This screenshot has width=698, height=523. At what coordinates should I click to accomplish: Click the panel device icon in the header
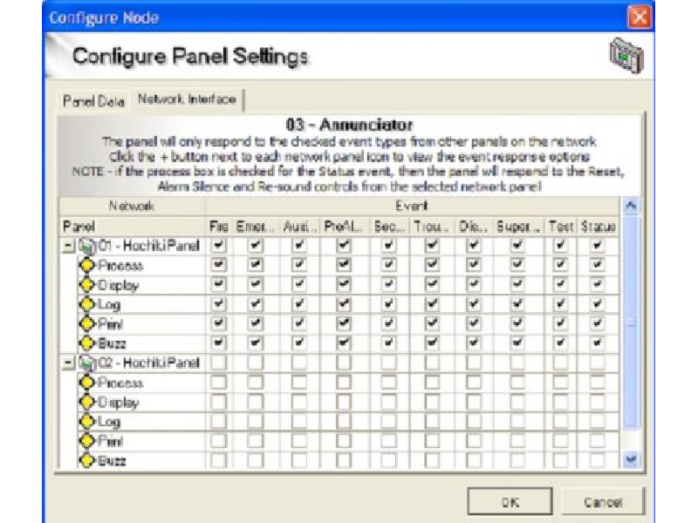(x=626, y=56)
